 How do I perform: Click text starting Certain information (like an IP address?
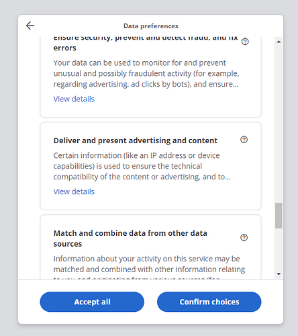[x=142, y=166]
